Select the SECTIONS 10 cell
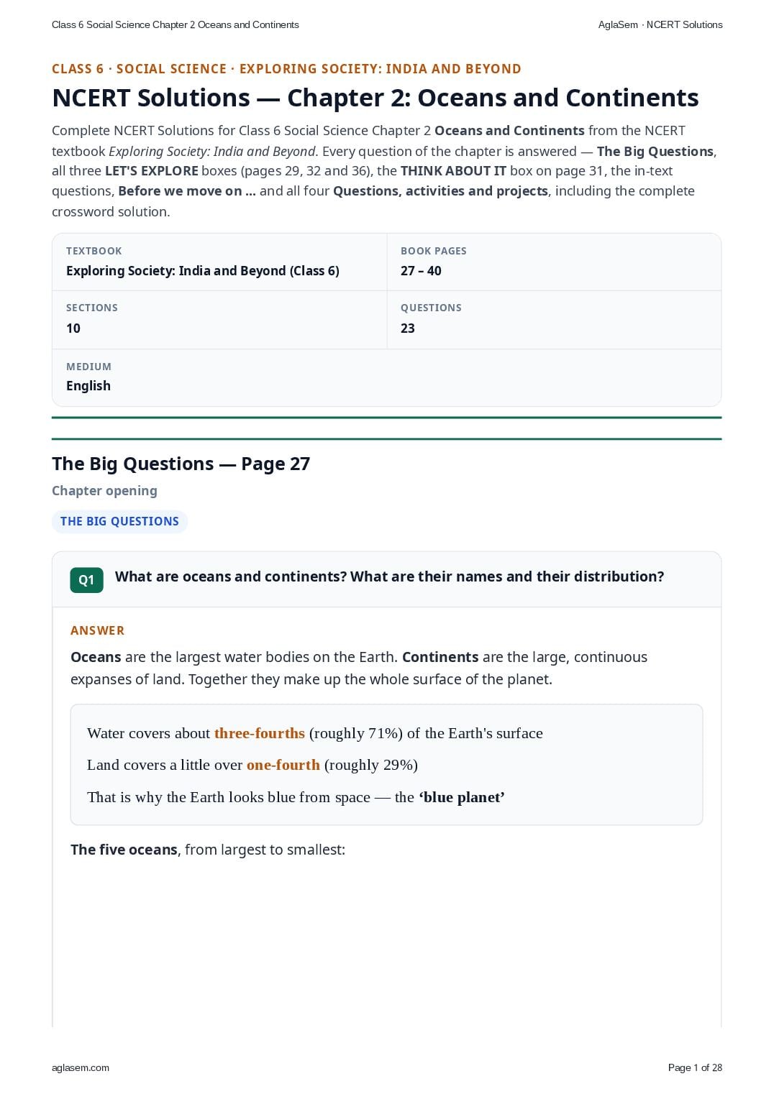Viewport: 774px width, 1094px height. (219, 320)
